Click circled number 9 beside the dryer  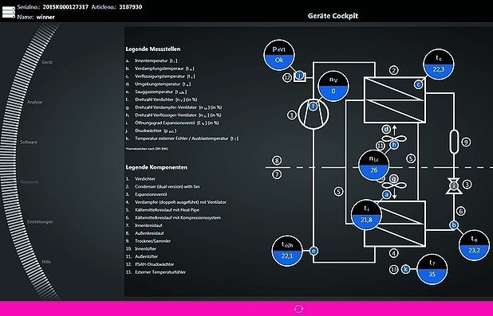[x=466, y=142]
